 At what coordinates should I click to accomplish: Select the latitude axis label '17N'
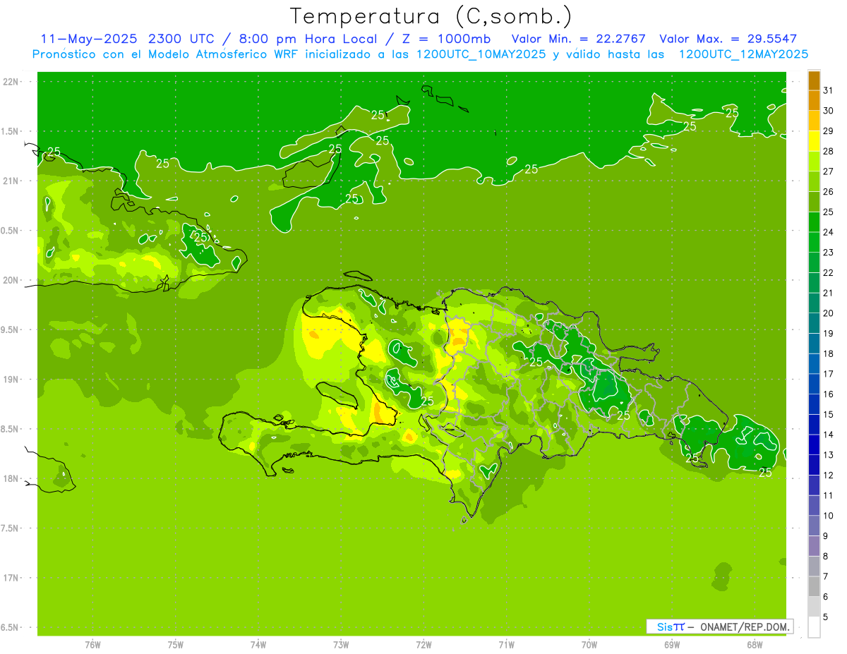coord(11,578)
